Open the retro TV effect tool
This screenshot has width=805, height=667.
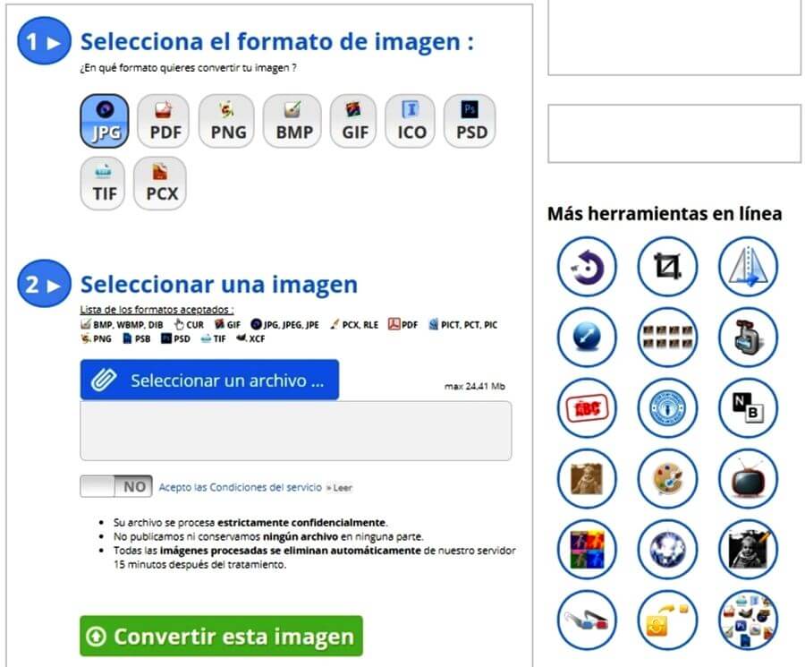[x=748, y=478]
